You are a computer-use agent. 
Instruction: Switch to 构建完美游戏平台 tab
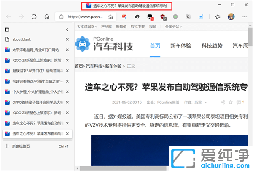coord(37,81)
